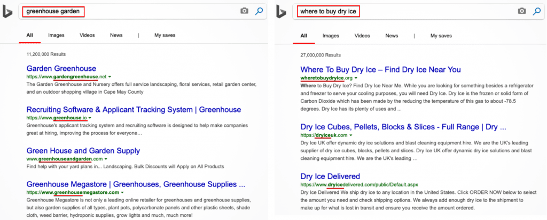Open My saves in greenhouse garden results
Viewport: 547px width, 220px height.
(165, 35)
